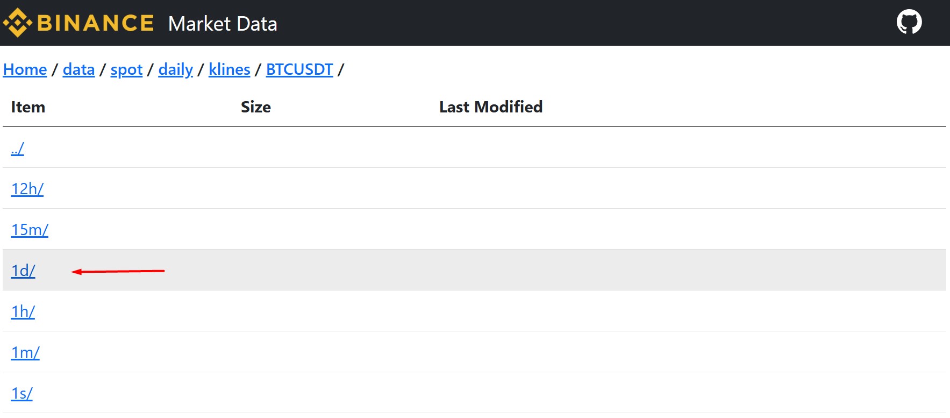Viewport: 950px width, 418px height.
Task: Open the 12h/ folder
Action: [27, 189]
